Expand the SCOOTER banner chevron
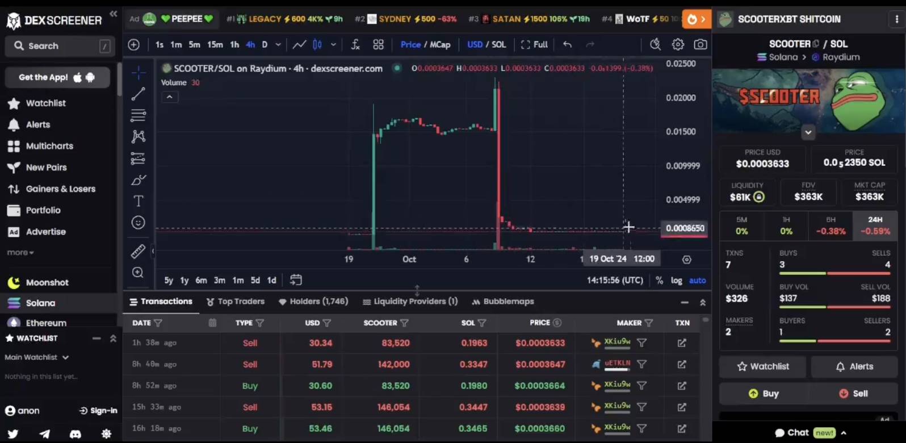 (x=808, y=133)
